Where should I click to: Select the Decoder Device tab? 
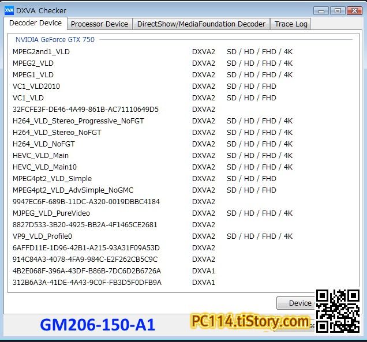click(x=35, y=23)
